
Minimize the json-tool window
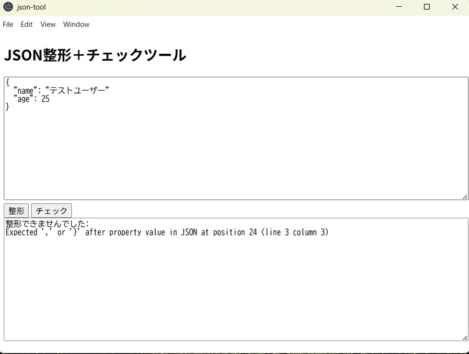tap(399, 7)
